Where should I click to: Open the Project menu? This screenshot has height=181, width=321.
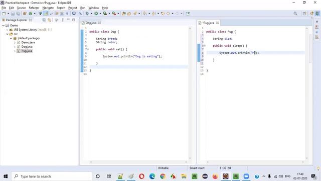tap(73, 8)
